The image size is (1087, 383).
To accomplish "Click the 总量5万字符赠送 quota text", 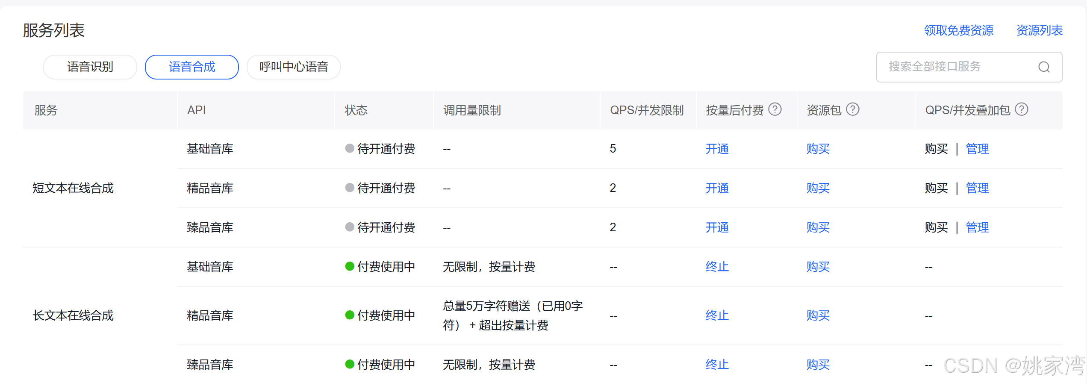I will tap(513, 315).
